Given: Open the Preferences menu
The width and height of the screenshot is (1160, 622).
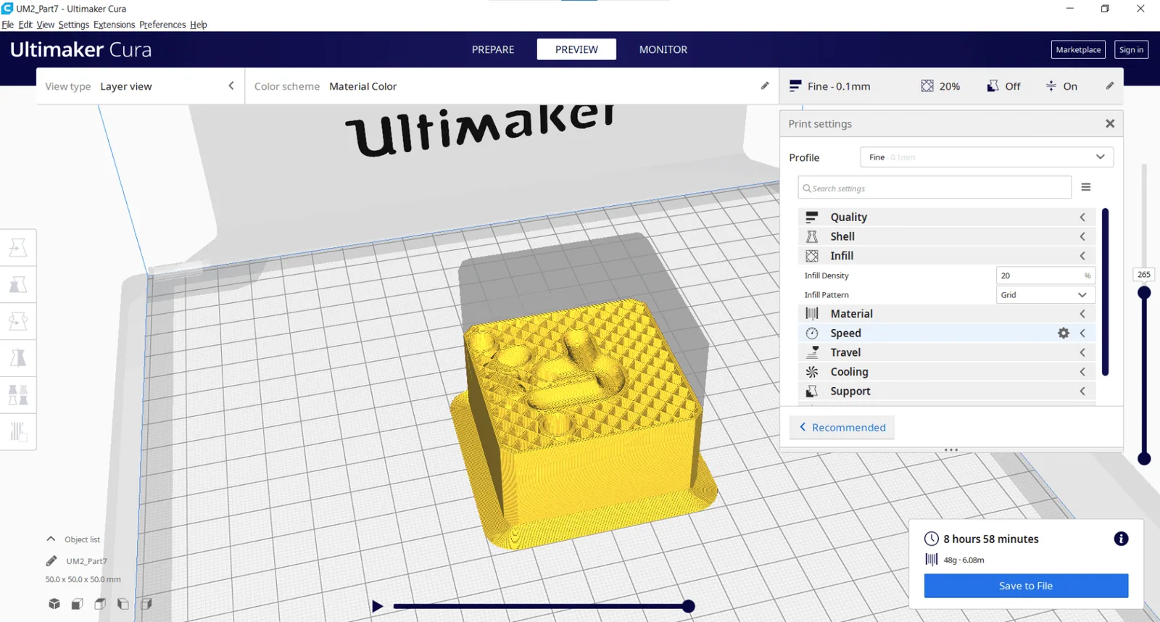Looking at the screenshot, I should pyautogui.click(x=162, y=25).
